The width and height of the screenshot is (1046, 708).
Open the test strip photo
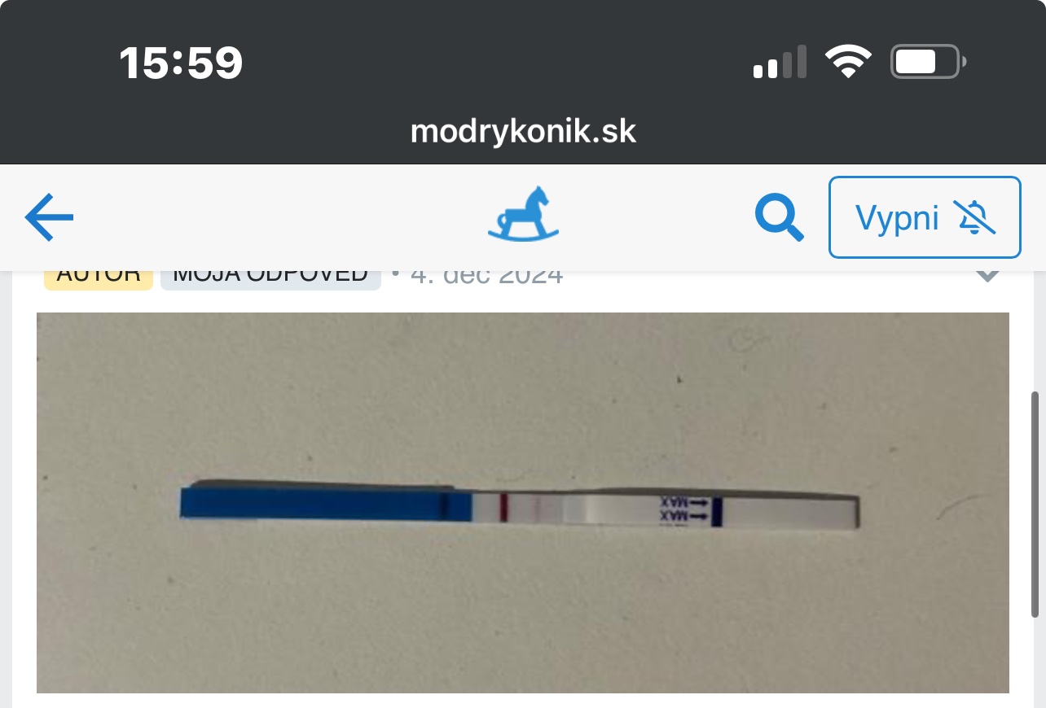pos(523,503)
